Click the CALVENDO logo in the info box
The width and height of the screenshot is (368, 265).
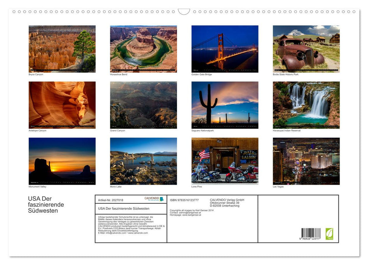[x=154, y=199]
